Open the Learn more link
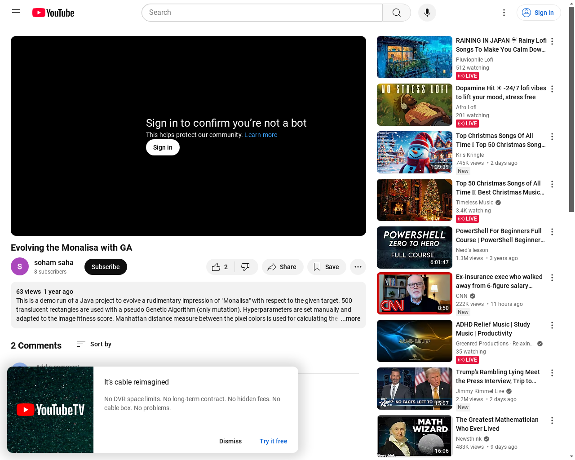The image size is (575, 460). pos(261,135)
